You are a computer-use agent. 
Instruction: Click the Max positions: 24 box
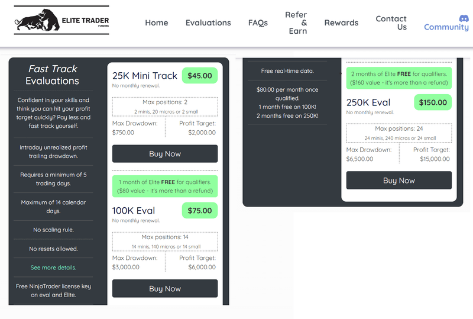(399, 133)
